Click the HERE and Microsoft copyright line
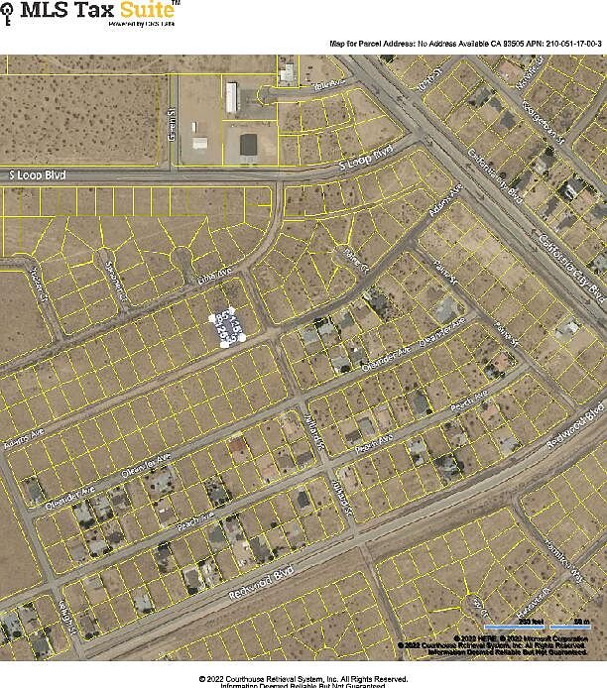This screenshot has height=688, width=607. [521, 638]
